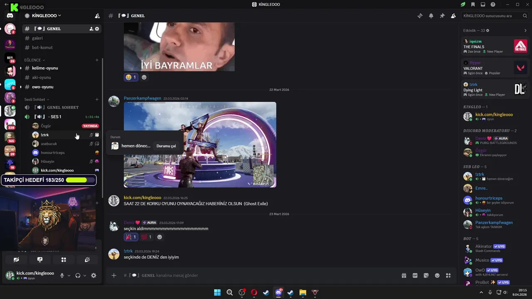This screenshot has height=299, width=532.
Task: Mute microphone in user panel
Action: [62, 275]
